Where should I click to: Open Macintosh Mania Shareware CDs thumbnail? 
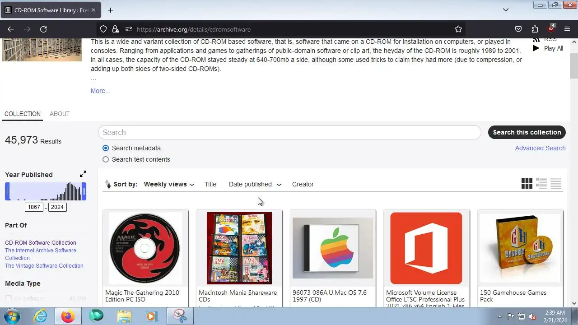coord(239,248)
